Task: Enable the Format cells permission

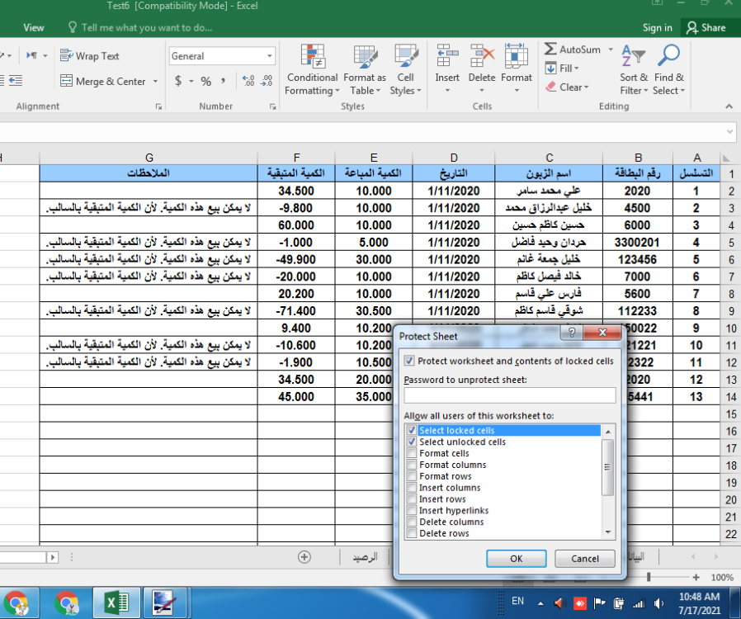Action: 412,453
